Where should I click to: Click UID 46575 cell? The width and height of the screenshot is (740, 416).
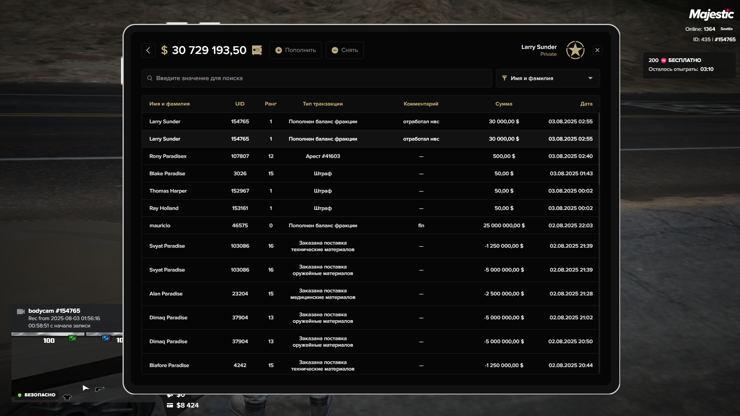240,226
